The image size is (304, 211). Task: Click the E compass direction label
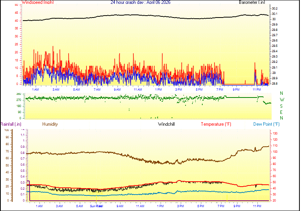(282, 112)
